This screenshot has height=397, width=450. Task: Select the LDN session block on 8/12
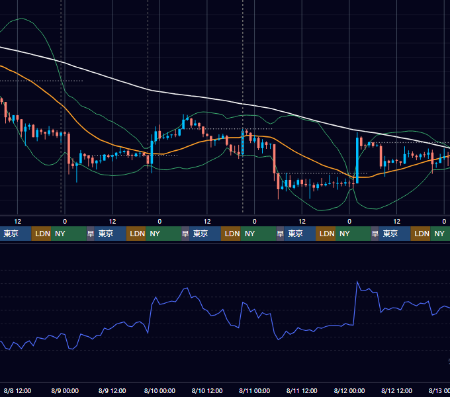pos(420,234)
